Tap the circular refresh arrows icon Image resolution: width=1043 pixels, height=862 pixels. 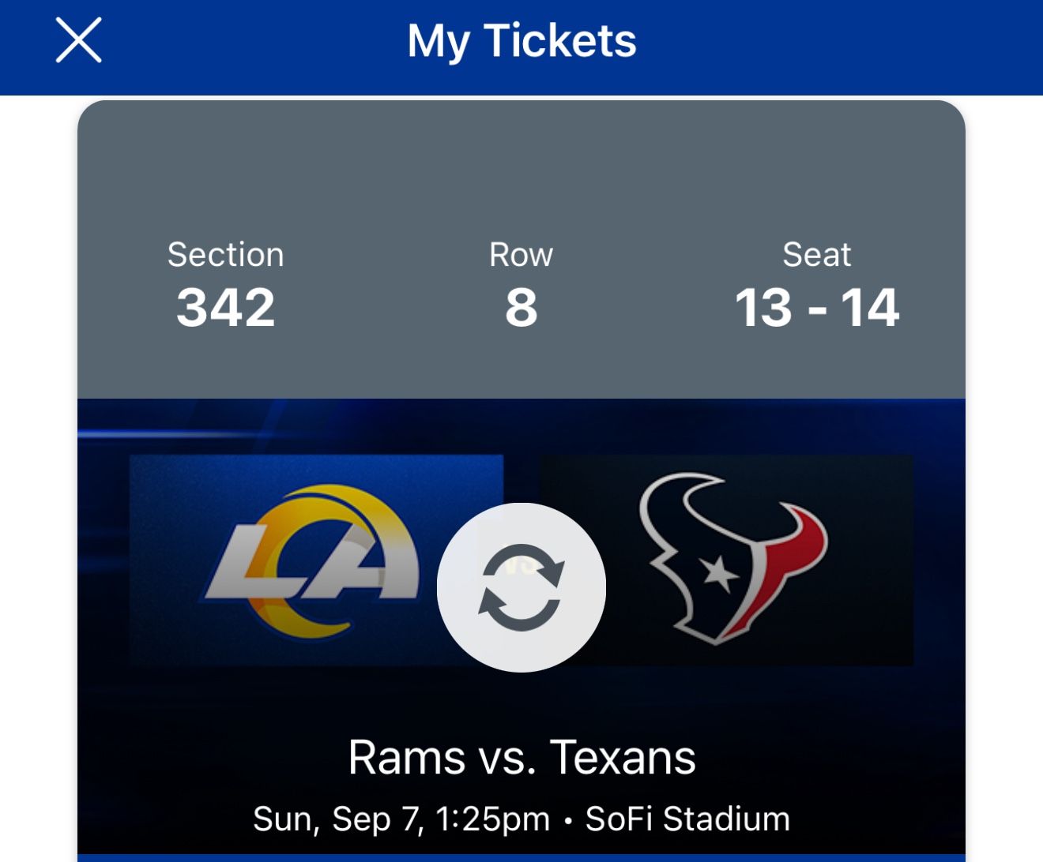pos(521,588)
